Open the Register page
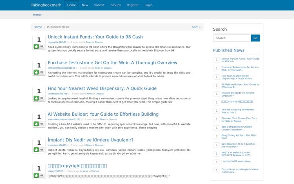Viewport: 294px width, 184px height. (133, 5)
